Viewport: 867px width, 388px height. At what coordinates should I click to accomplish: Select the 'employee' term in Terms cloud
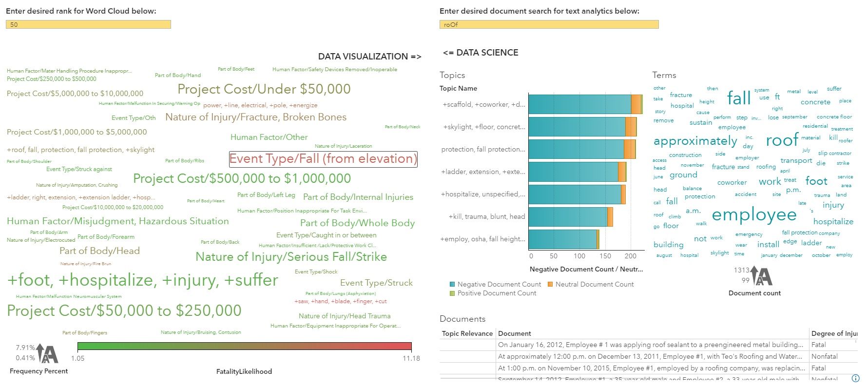754,214
